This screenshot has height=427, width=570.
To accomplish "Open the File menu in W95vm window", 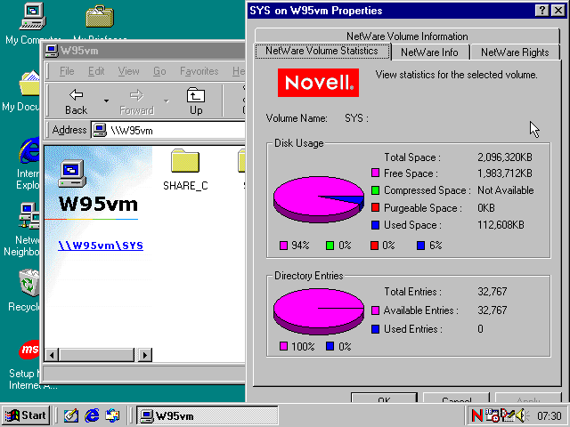I will pyautogui.click(x=67, y=71).
